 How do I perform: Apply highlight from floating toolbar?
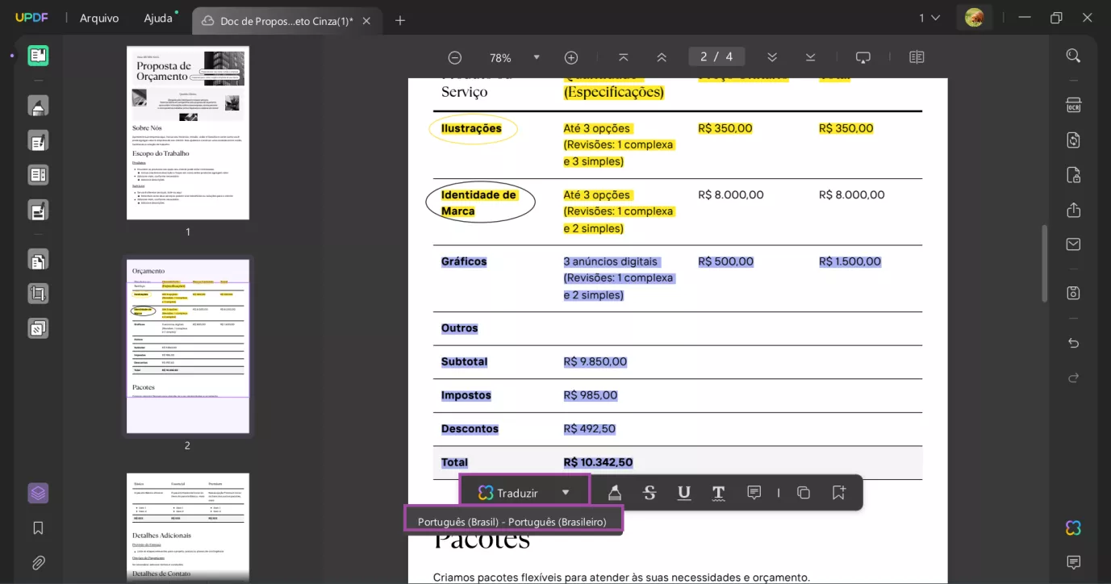point(614,493)
